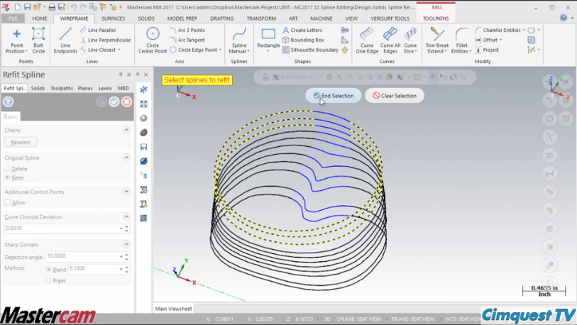
Task: Open Refit Spline help question icon
Action: [9, 102]
